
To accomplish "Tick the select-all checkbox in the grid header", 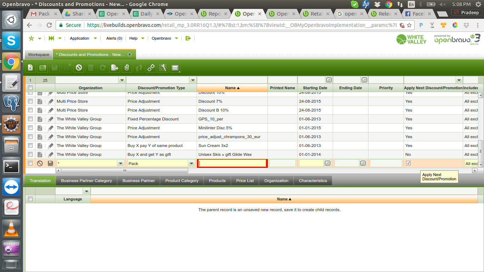I will [x=30, y=88].
